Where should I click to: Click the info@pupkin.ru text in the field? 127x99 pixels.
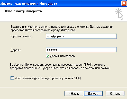pyautogui.click(x=56, y=36)
